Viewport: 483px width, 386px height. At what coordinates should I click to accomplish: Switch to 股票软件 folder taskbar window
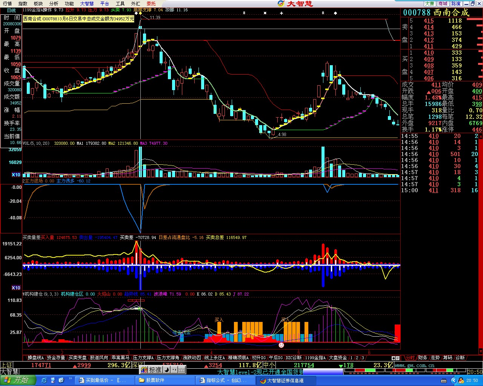coord(165,380)
